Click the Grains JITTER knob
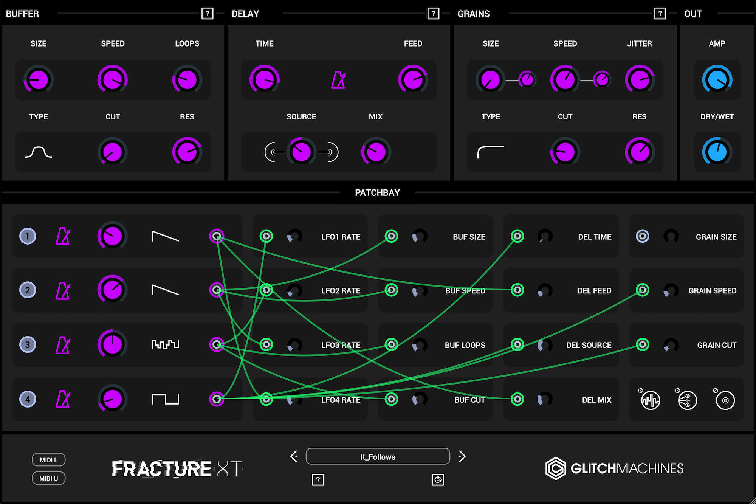 640,80
